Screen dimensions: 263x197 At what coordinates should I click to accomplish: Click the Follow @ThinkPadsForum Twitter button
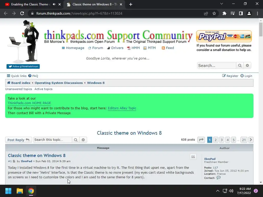(23, 66)
